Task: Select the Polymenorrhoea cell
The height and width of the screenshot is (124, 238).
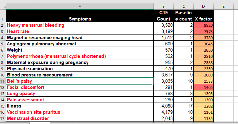Action: [80, 56]
